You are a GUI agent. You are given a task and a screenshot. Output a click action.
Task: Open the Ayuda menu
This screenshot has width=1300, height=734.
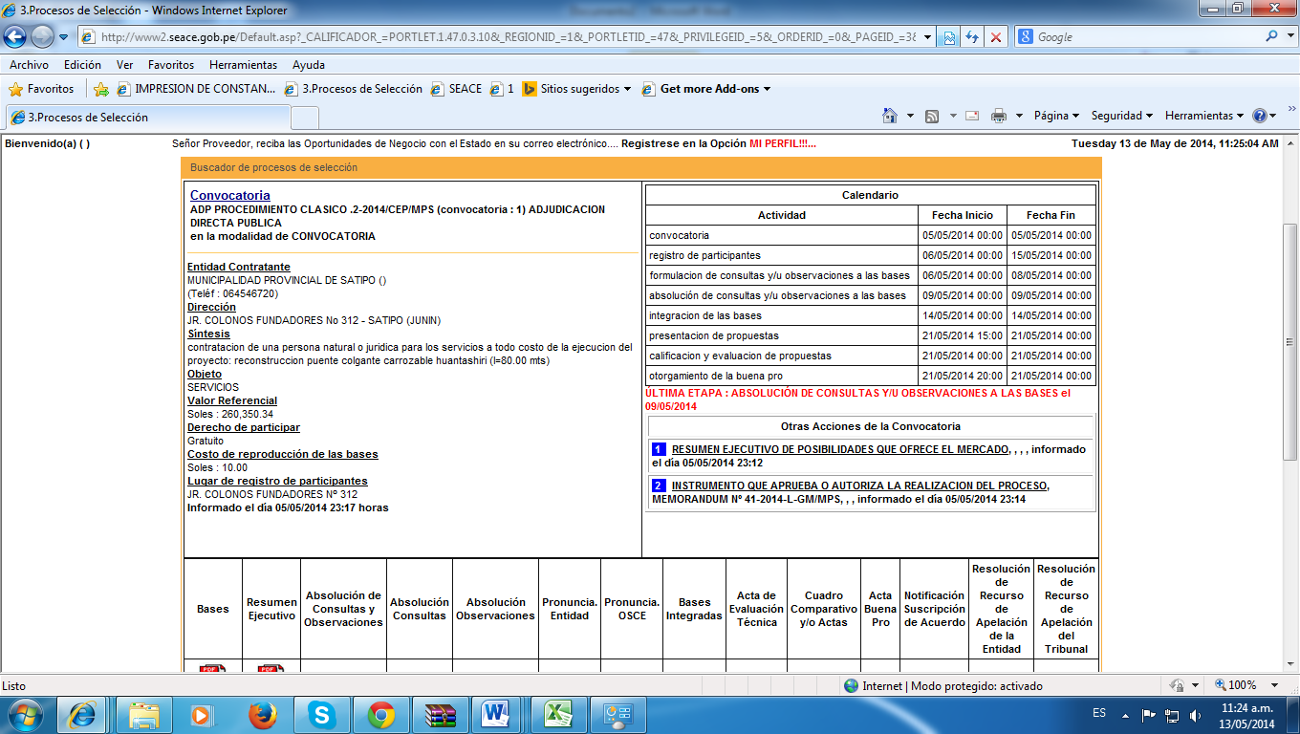[x=309, y=65]
